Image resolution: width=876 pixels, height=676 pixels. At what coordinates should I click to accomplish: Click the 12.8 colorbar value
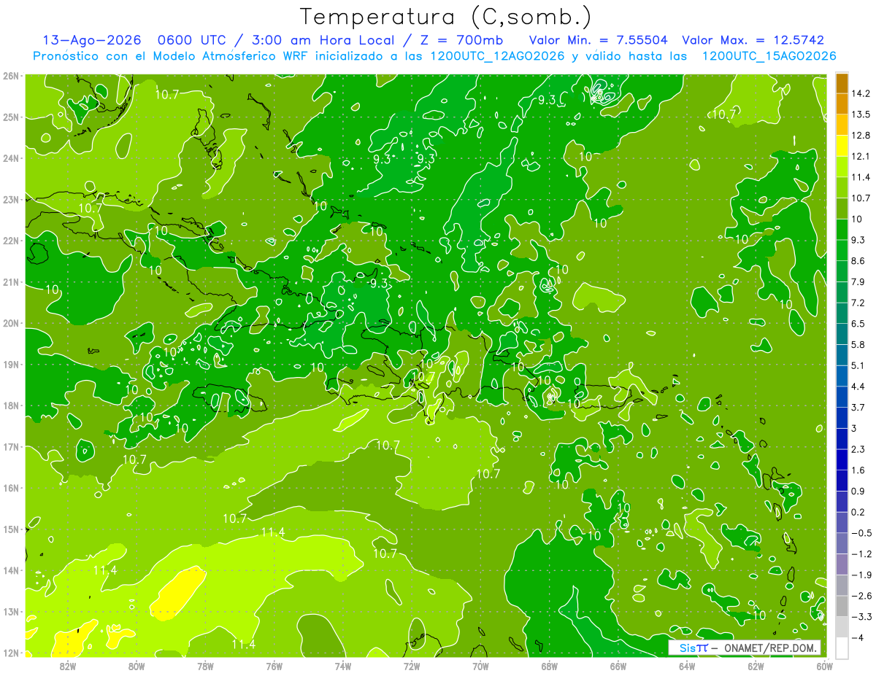click(861, 135)
